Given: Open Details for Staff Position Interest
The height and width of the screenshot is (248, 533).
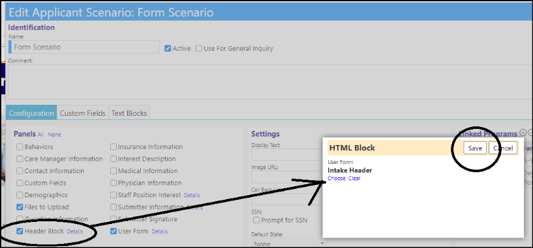Looking at the screenshot, I should (x=192, y=195).
